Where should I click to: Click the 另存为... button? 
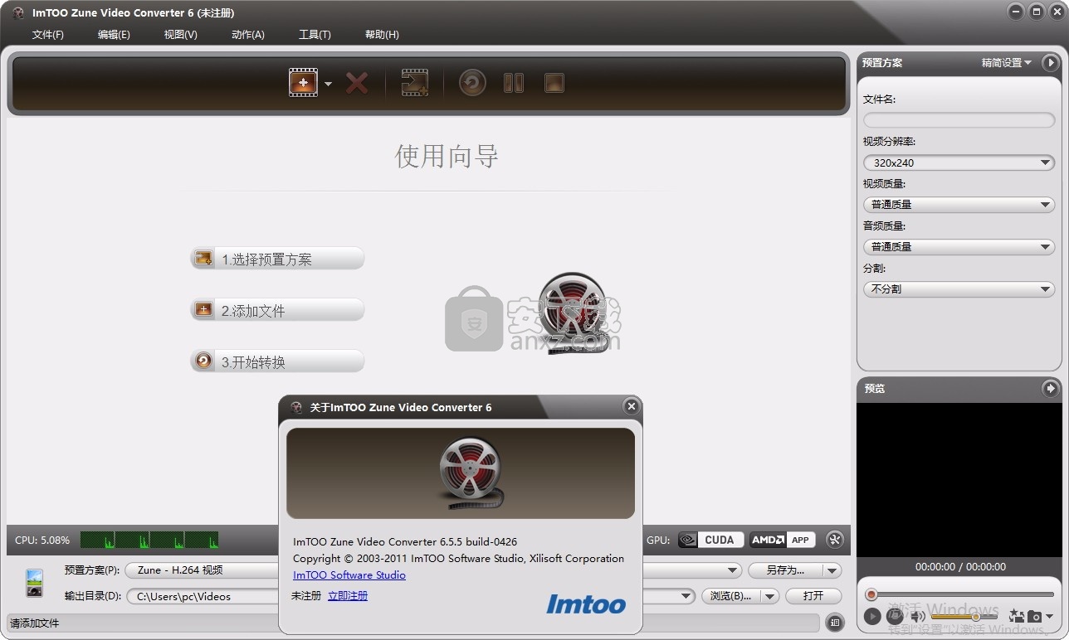[x=785, y=570]
